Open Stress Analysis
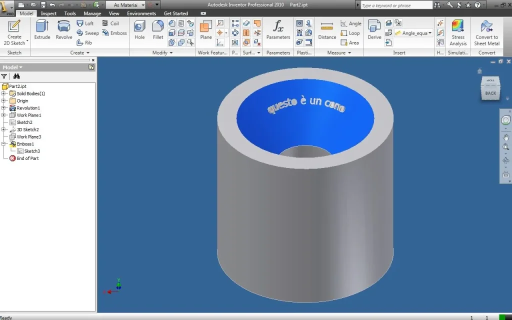 [458, 32]
